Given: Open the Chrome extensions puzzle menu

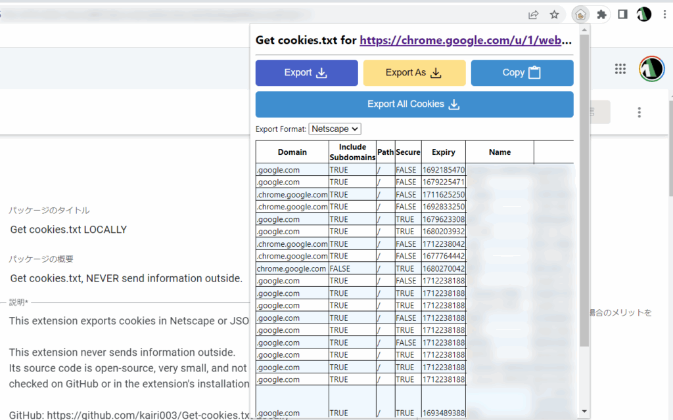Looking at the screenshot, I should pos(601,14).
